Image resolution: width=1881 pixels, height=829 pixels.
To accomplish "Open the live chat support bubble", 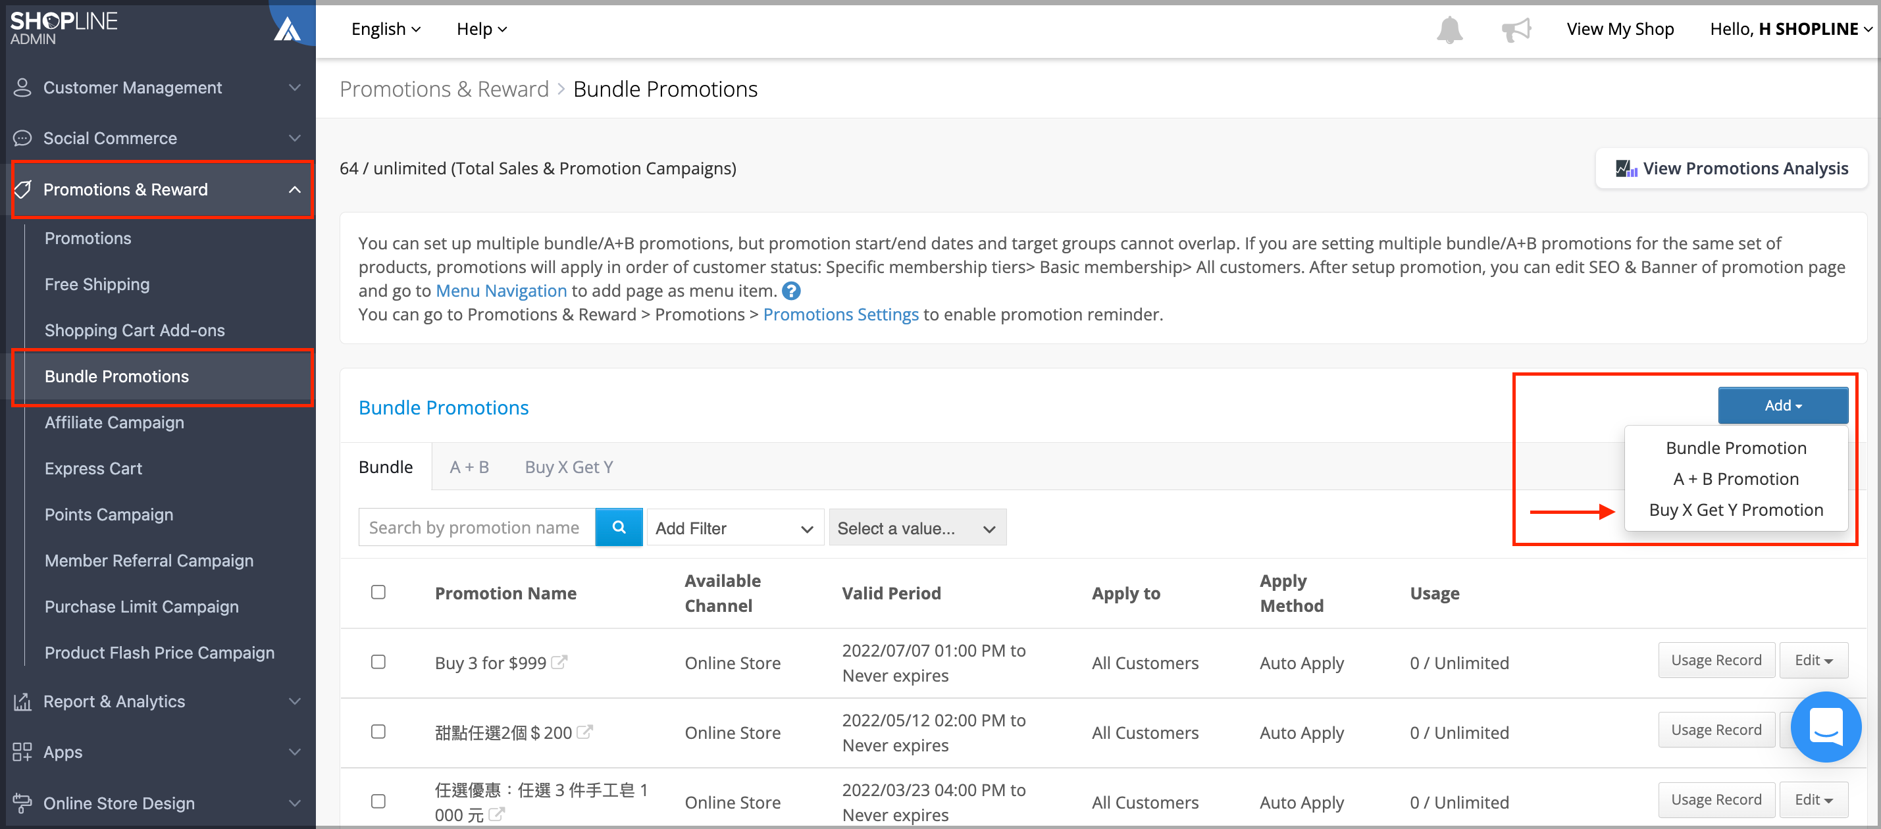I will [x=1826, y=727].
